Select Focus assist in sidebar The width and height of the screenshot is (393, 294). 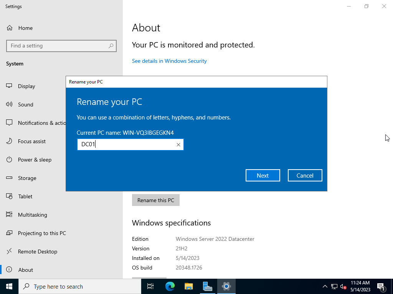pos(32,141)
